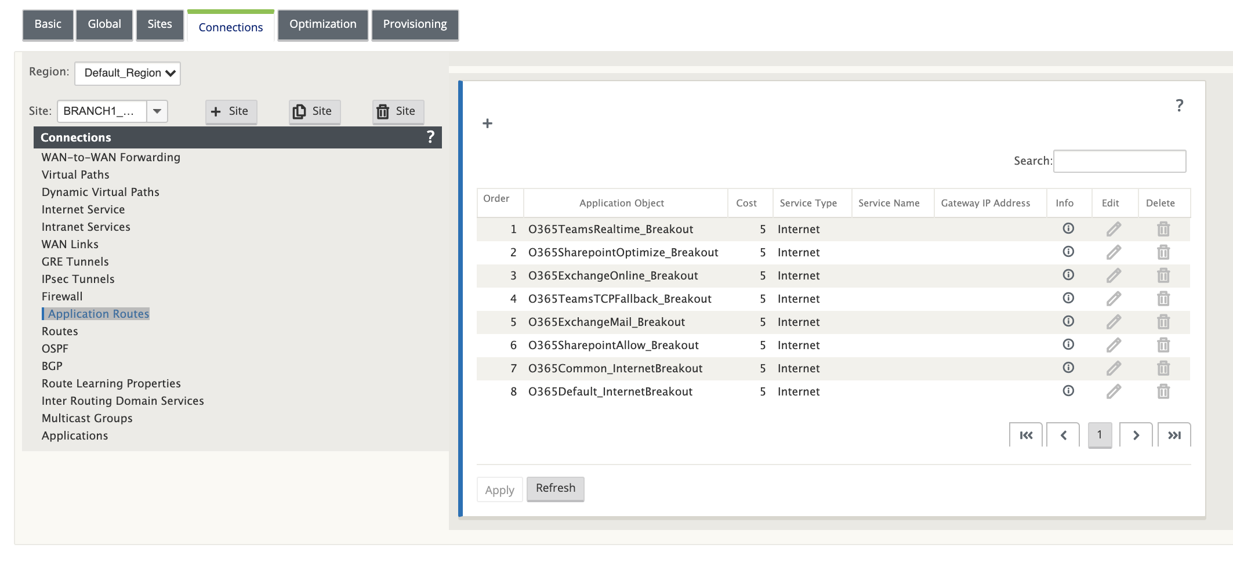
Task: Go to the last page of results
Action: 1174,435
